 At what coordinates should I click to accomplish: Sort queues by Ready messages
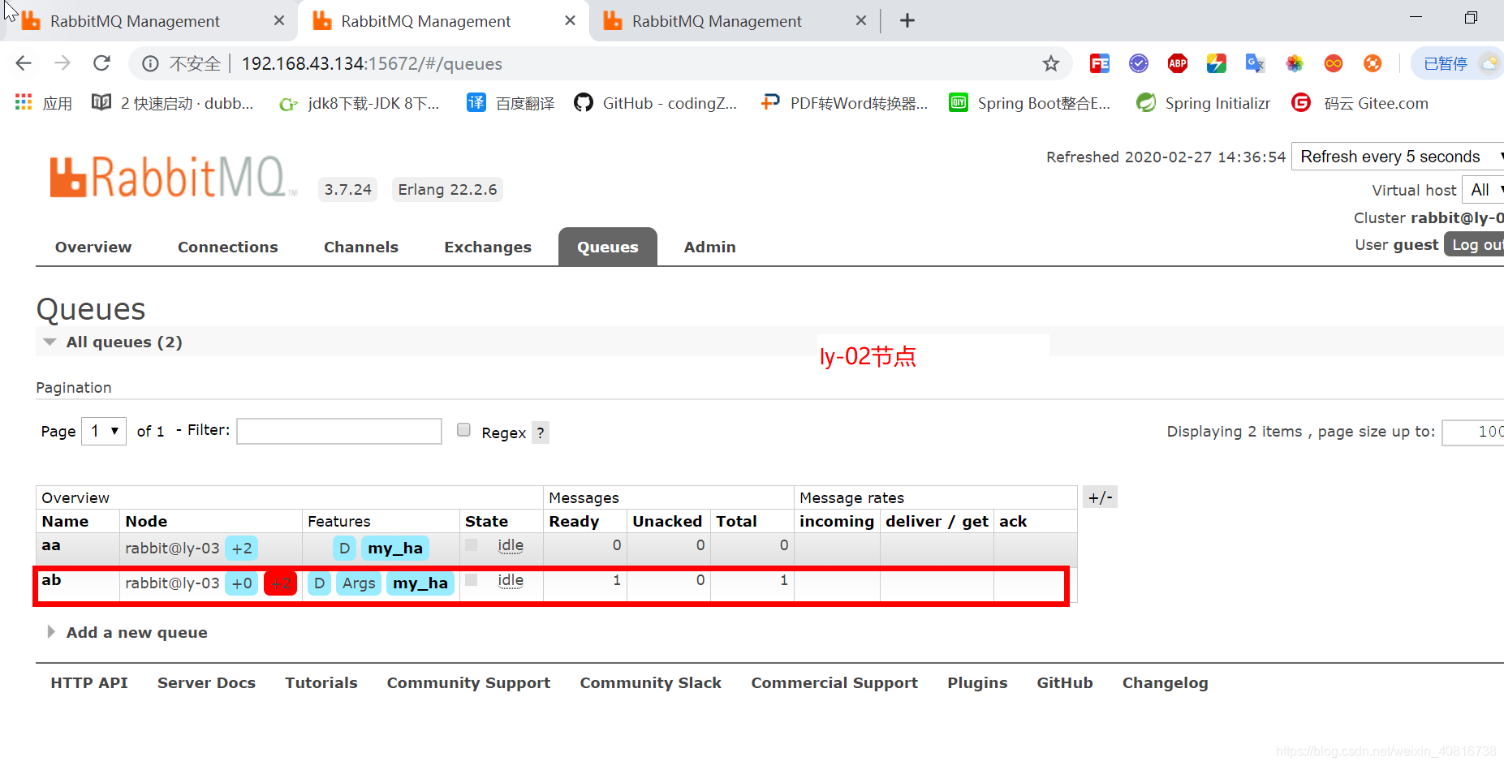574,521
